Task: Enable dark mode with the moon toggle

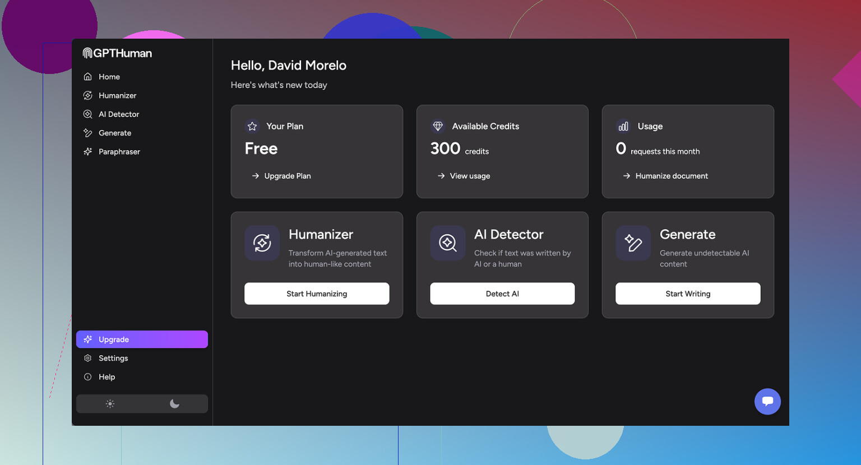Action: point(174,403)
